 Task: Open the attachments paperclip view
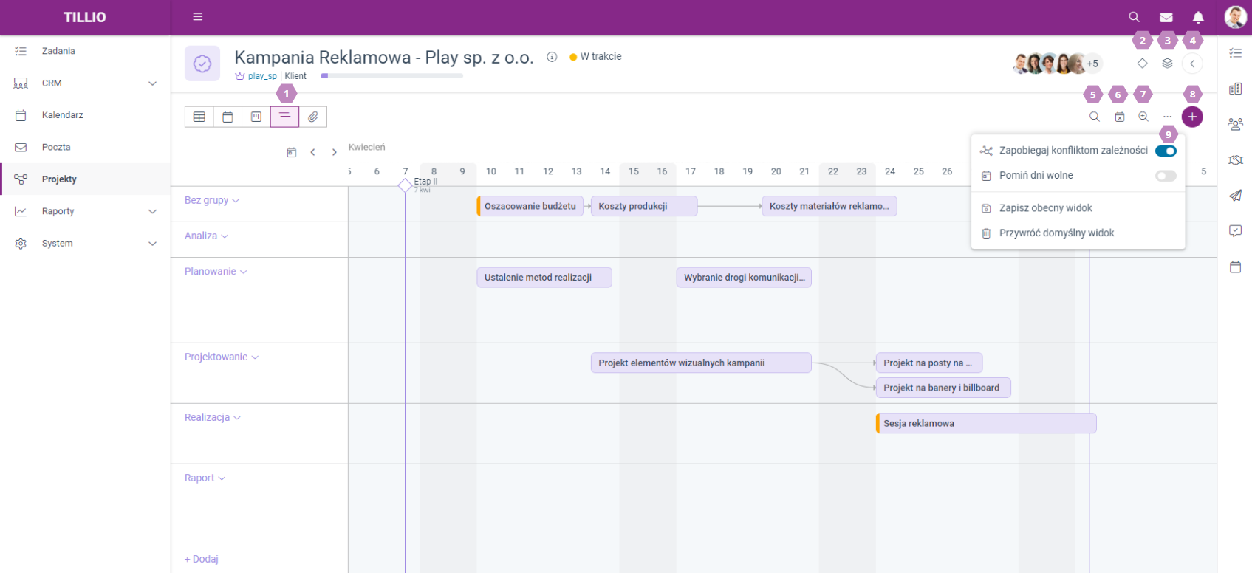pos(313,117)
